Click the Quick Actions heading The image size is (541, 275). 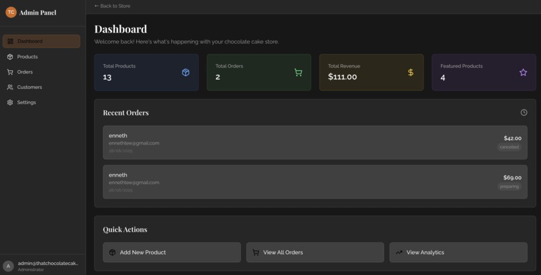pos(125,230)
